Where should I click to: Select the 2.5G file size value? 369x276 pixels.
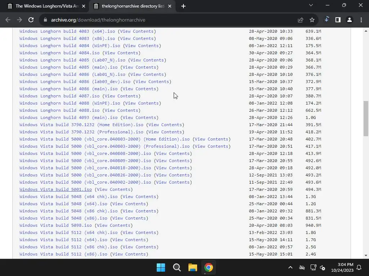pos(311,247)
